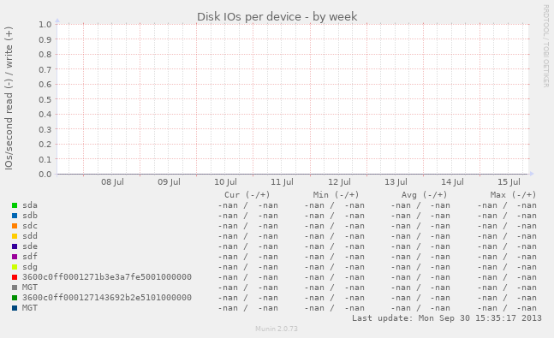Click the gray swatch beside first MGT
This screenshot has width=554, height=338.
(15, 288)
